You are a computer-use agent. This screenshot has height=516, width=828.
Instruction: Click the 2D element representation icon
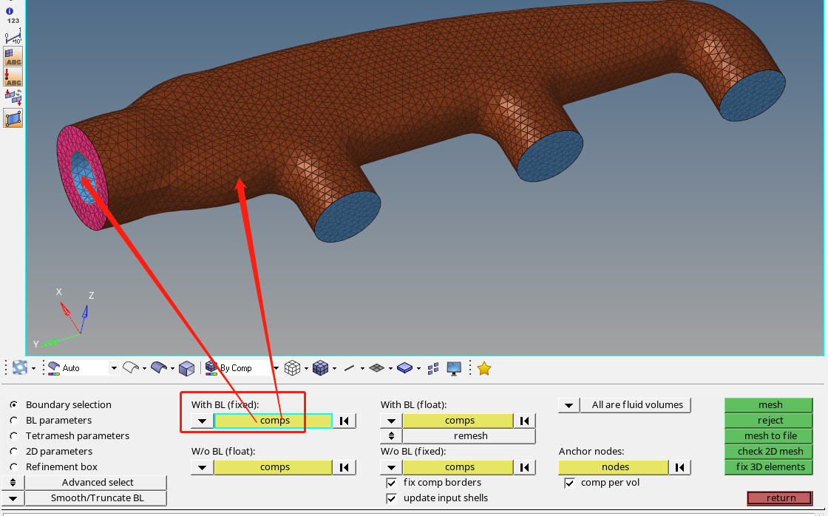378,367
